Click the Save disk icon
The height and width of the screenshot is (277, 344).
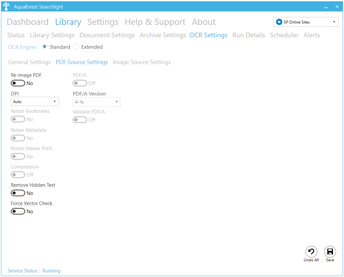[x=330, y=252]
